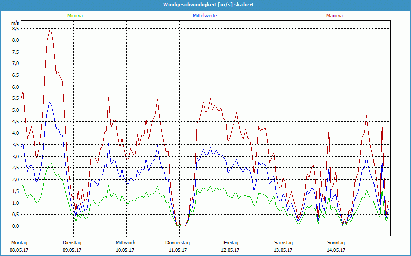Click the Maxima legend label
Screen dimensions: 411x256
click(334, 16)
